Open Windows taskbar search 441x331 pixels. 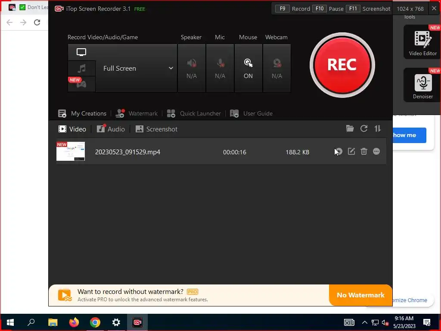pyautogui.click(x=31, y=322)
